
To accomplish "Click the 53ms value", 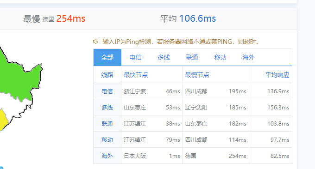I will click(x=173, y=108).
